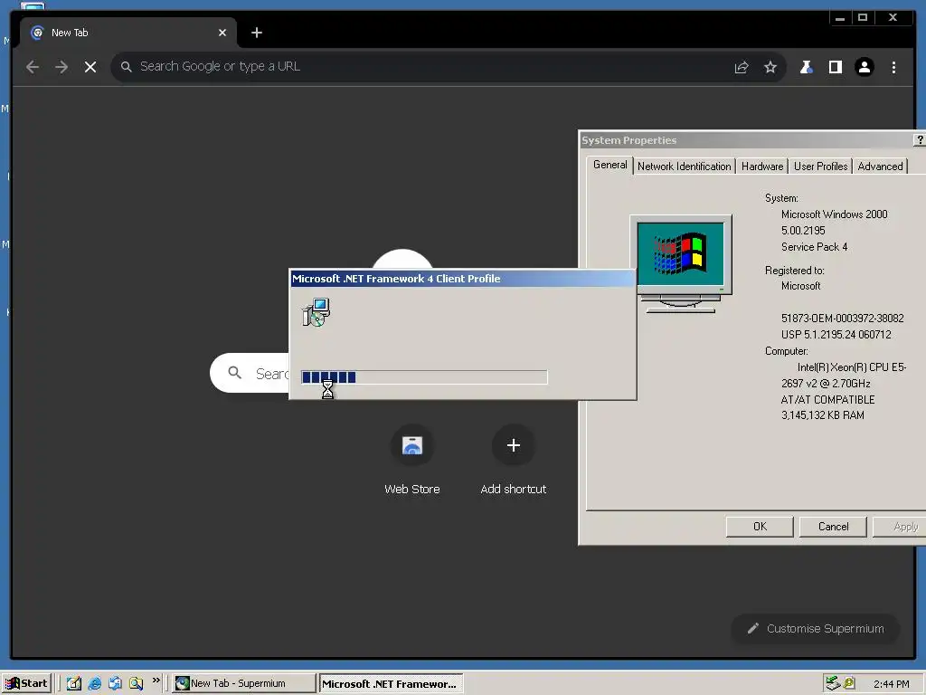Screen dimensions: 926x695
Task: Open the experiments flask icon
Action: [x=806, y=67]
